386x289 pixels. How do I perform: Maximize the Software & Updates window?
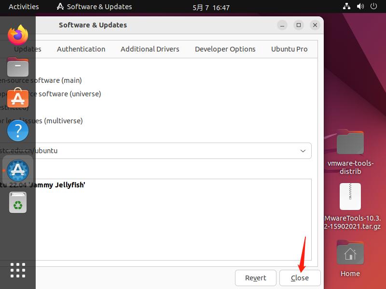pyautogui.click(x=298, y=25)
